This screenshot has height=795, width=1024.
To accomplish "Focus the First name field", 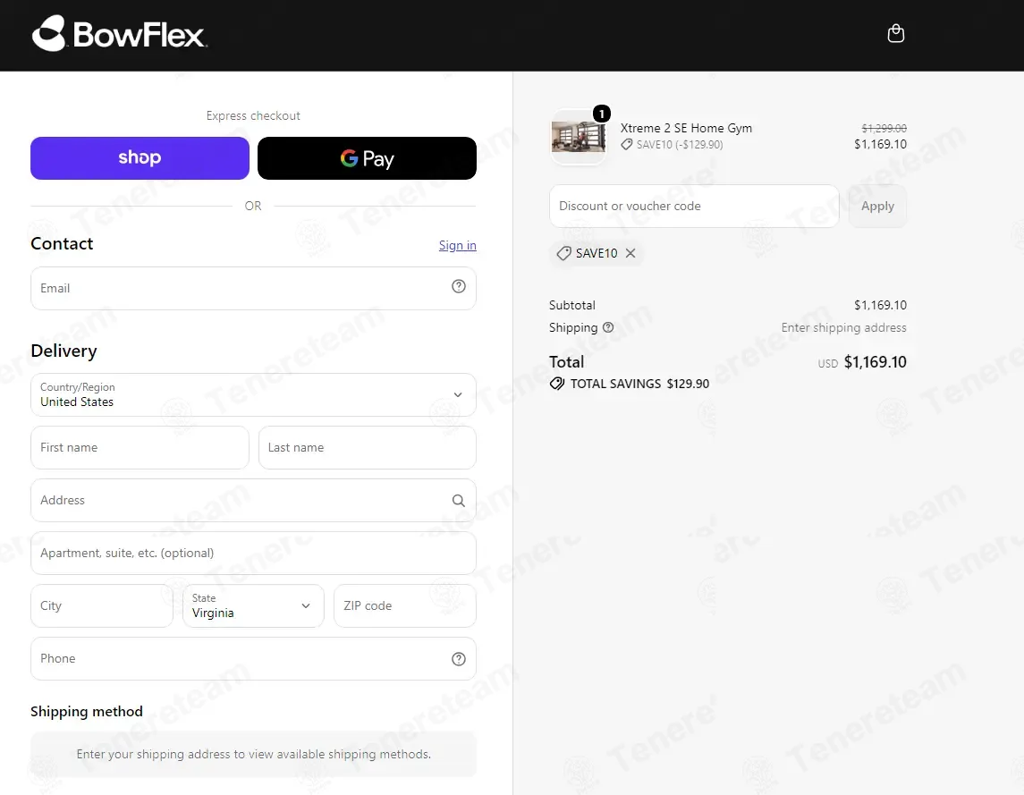I will pos(140,447).
